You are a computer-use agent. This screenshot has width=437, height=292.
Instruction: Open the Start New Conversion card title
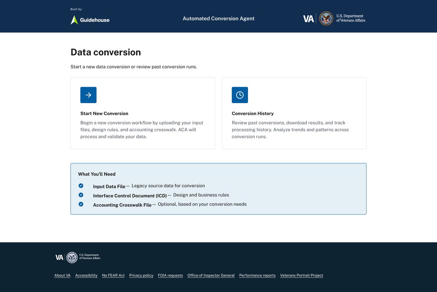click(104, 114)
